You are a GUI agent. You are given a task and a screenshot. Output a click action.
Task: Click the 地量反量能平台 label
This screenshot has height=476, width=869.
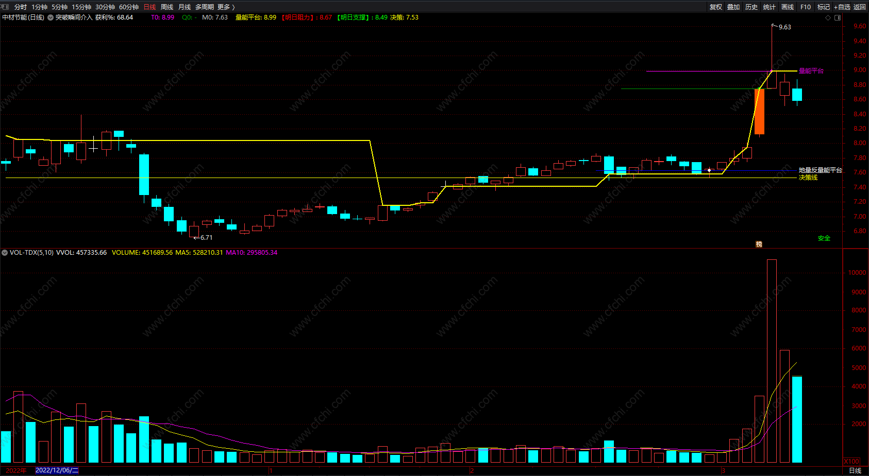(821, 170)
